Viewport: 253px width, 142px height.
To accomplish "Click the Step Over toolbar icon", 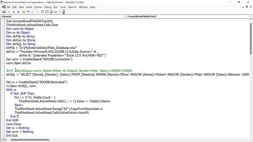I will (32, 12).
